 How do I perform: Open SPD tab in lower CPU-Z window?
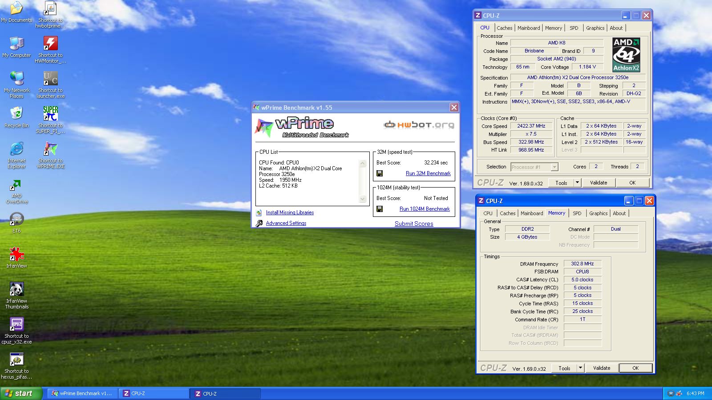(x=577, y=213)
